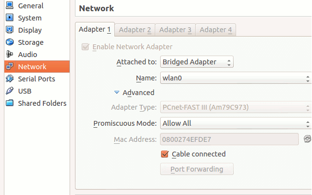Click the System chip icon
The image size is (312, 195).
10,18
